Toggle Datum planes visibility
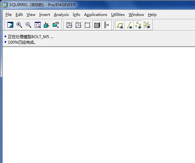Image resolution: width=195 pixels, height=163 pixels. [x=120, y=25]
